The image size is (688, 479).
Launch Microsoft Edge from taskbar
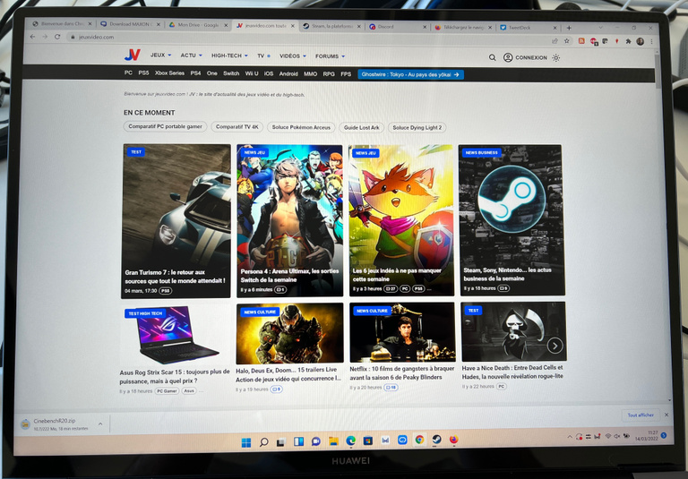pyautogui.click(x=350, y=441)
